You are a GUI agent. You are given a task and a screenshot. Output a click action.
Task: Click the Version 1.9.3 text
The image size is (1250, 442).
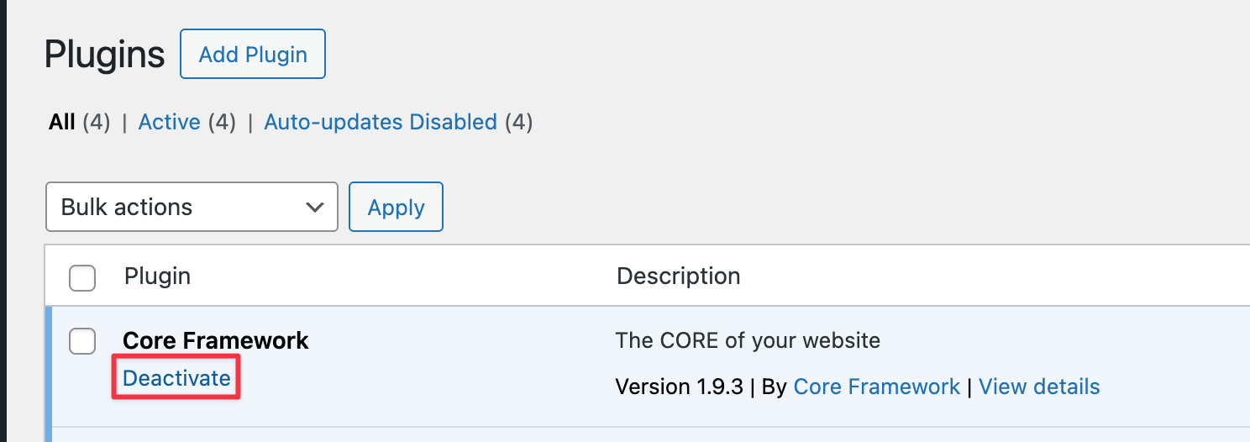680,387
